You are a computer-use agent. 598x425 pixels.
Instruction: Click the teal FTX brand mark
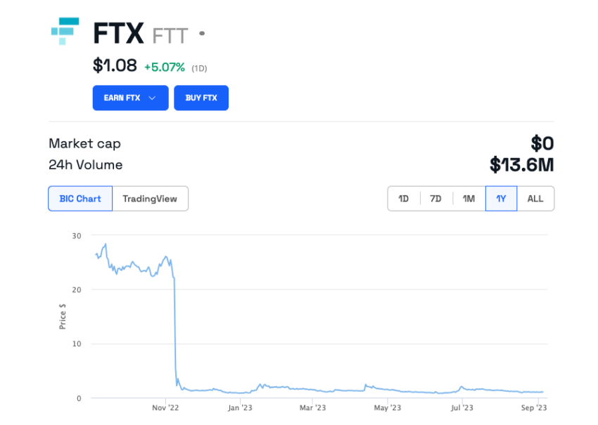point(66,31)
